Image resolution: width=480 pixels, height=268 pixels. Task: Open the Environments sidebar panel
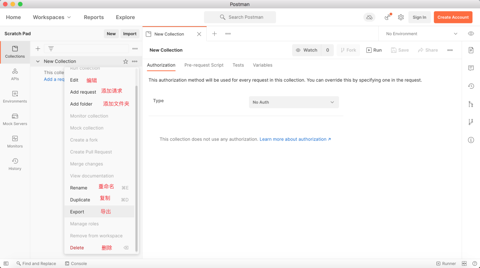point(15,97)
